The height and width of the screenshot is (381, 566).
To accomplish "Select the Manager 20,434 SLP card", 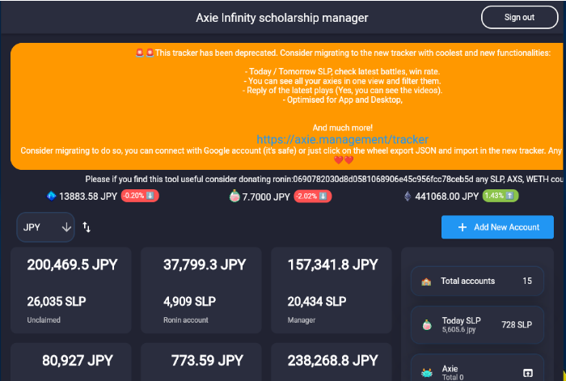I will pyautogui.click(x=332, y=291).
